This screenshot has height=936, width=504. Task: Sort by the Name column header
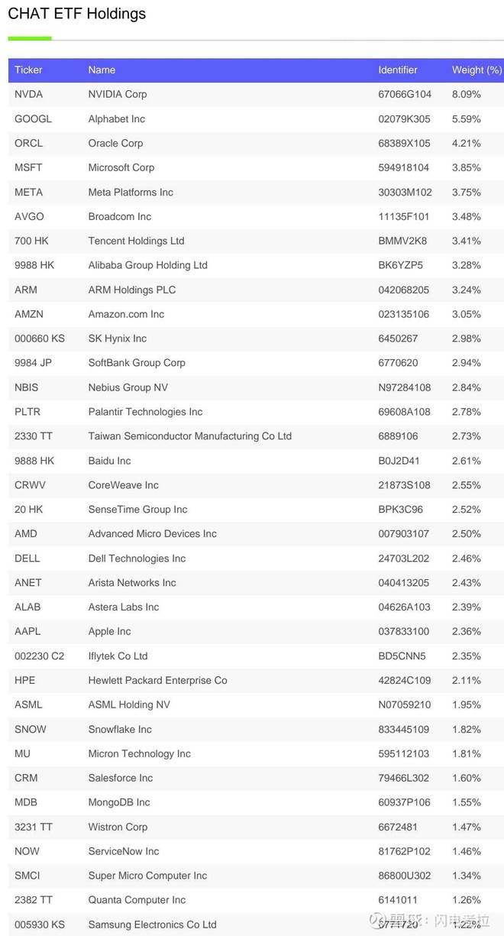[102, 70]
